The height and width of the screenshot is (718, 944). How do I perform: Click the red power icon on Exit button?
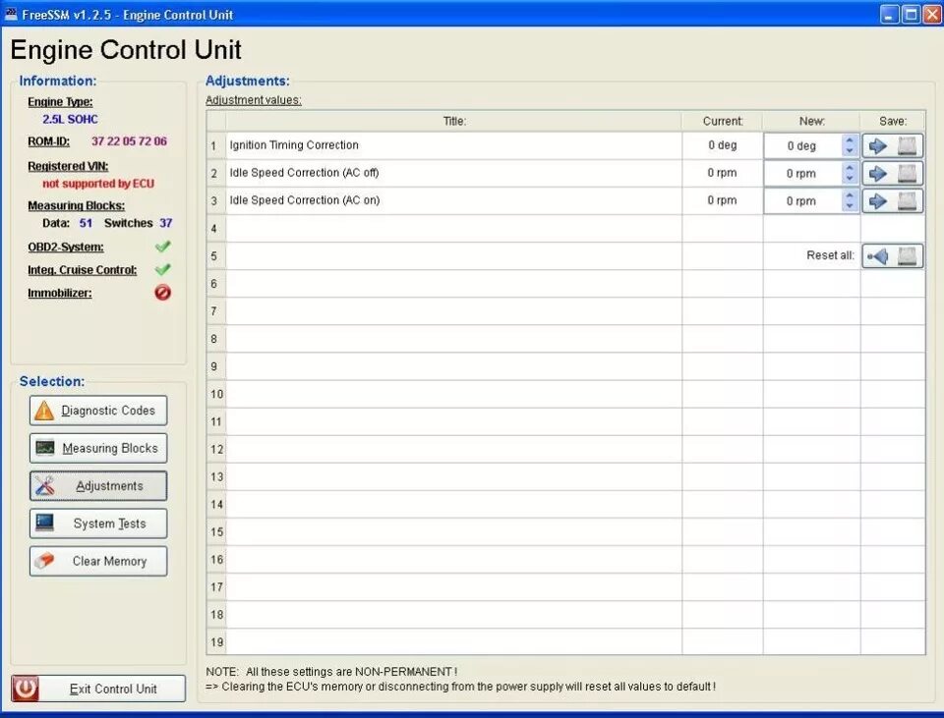tap(26, 689)
